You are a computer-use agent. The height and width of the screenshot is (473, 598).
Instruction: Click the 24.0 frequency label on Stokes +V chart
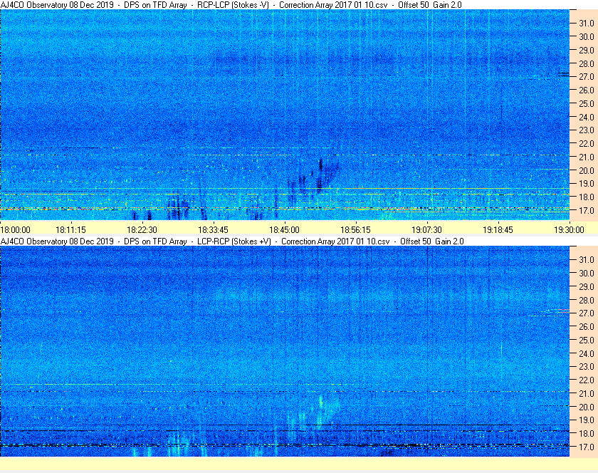587,353
